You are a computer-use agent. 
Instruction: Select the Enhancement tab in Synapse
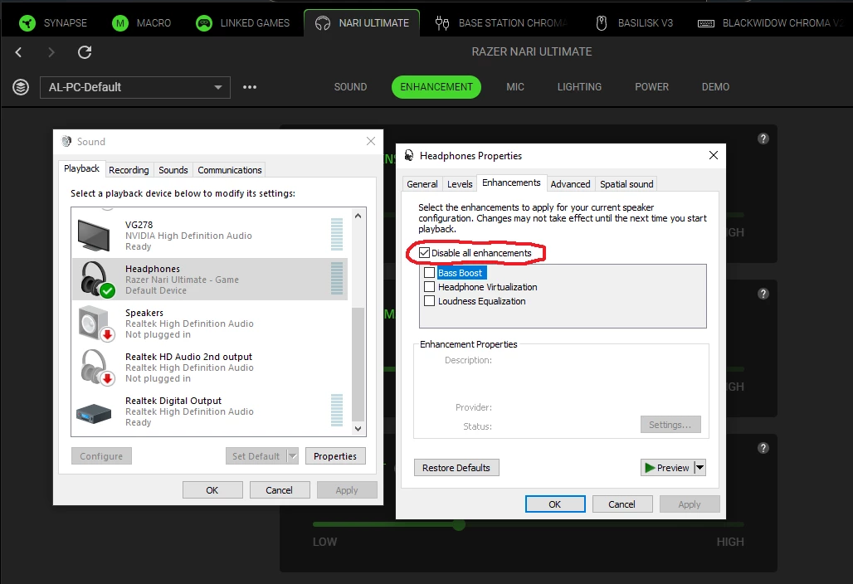pyautogui.click(x=436, y=87)
